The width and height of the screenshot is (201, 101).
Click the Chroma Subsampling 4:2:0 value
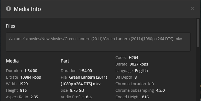click(x=160, y=90)
